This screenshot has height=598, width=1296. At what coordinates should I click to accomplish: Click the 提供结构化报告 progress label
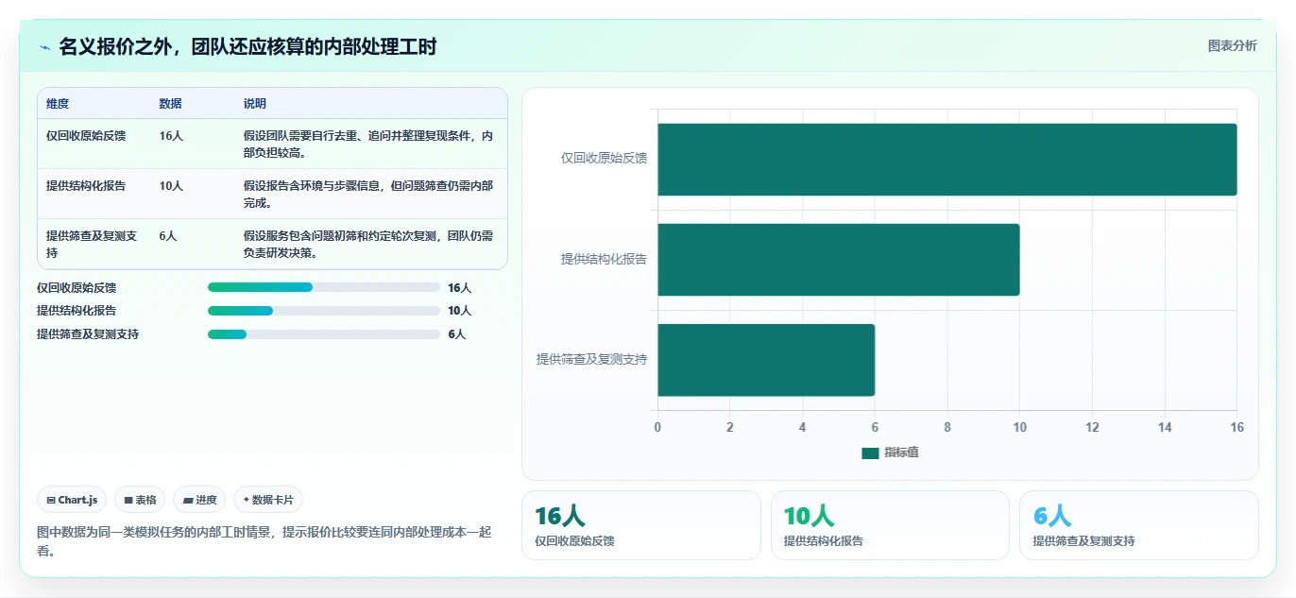[x=77, y=310]
